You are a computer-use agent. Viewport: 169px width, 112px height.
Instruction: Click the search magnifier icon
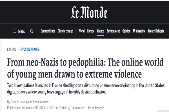click(32, 31)
